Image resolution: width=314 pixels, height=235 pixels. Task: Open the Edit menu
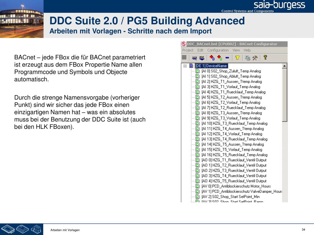point(200,50)
